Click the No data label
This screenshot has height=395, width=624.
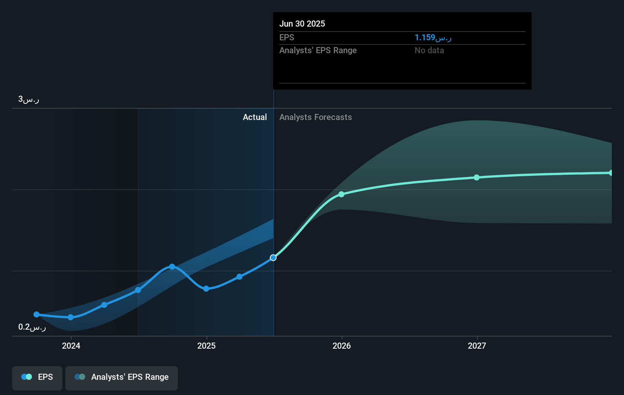(x=429, y=50)
